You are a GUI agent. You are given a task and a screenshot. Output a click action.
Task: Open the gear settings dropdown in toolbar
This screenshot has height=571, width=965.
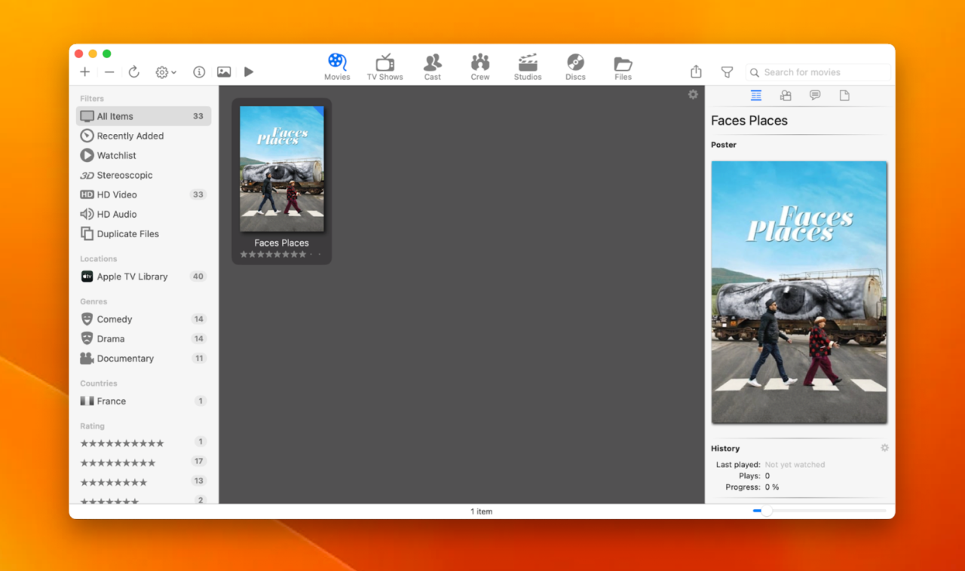(x=166, y=72)
